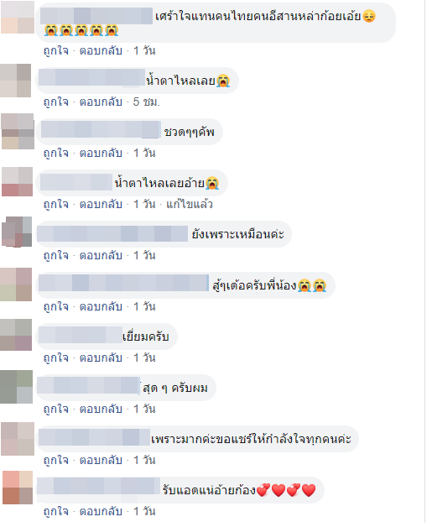Open avatar beside รับแอดแน่อ้ายก้อง comment
Image resolution: width=432 pixels, height=527 pixels.
18,488
